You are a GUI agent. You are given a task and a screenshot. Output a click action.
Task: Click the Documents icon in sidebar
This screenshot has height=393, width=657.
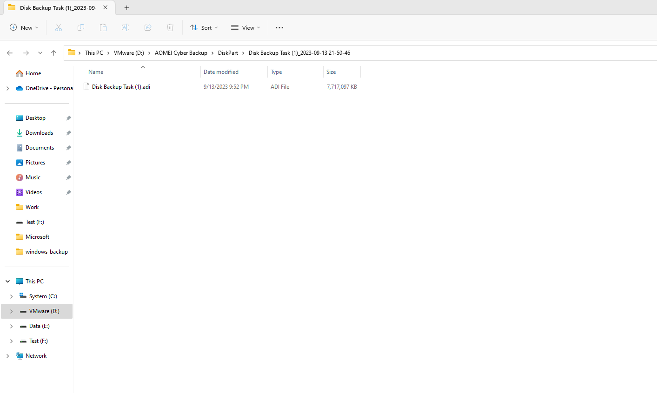pos(20,148)
